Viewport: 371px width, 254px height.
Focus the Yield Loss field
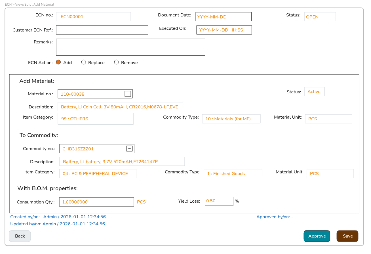click(219, 201)
